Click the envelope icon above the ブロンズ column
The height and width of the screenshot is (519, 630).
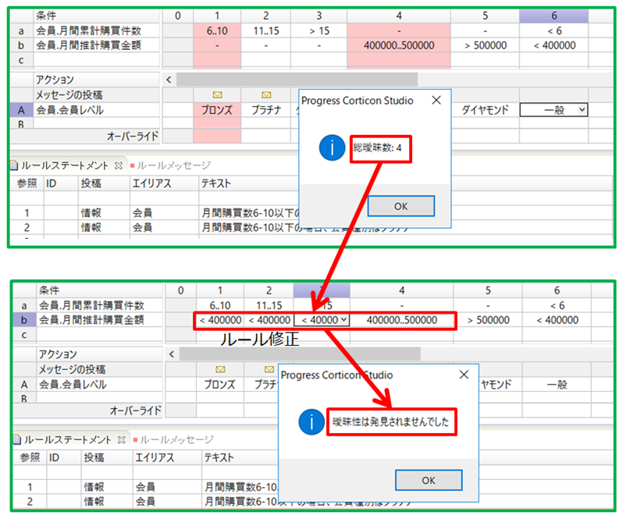217,96
